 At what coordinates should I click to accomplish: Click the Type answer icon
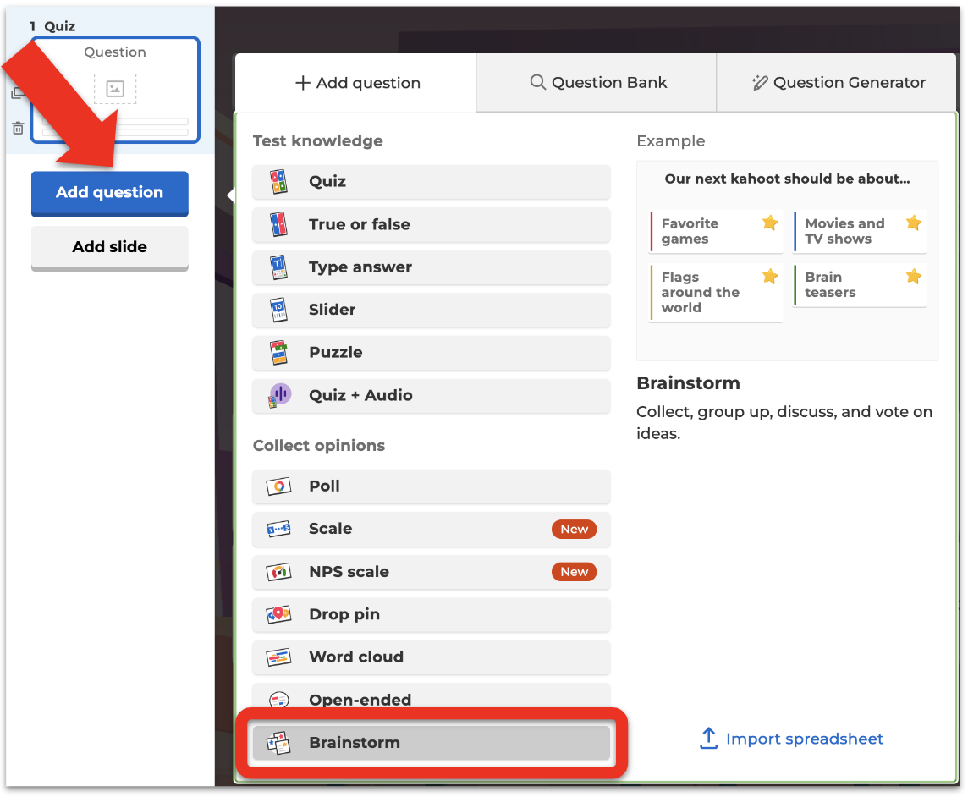tap(279, 267)
